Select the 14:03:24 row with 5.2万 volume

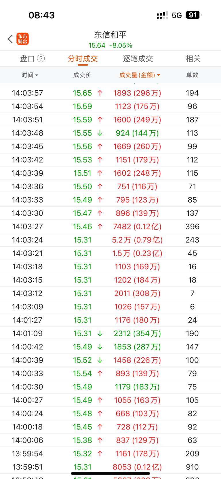tap(110, 240)
